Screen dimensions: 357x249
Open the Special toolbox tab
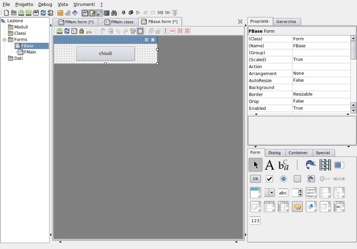click(323, 153)
